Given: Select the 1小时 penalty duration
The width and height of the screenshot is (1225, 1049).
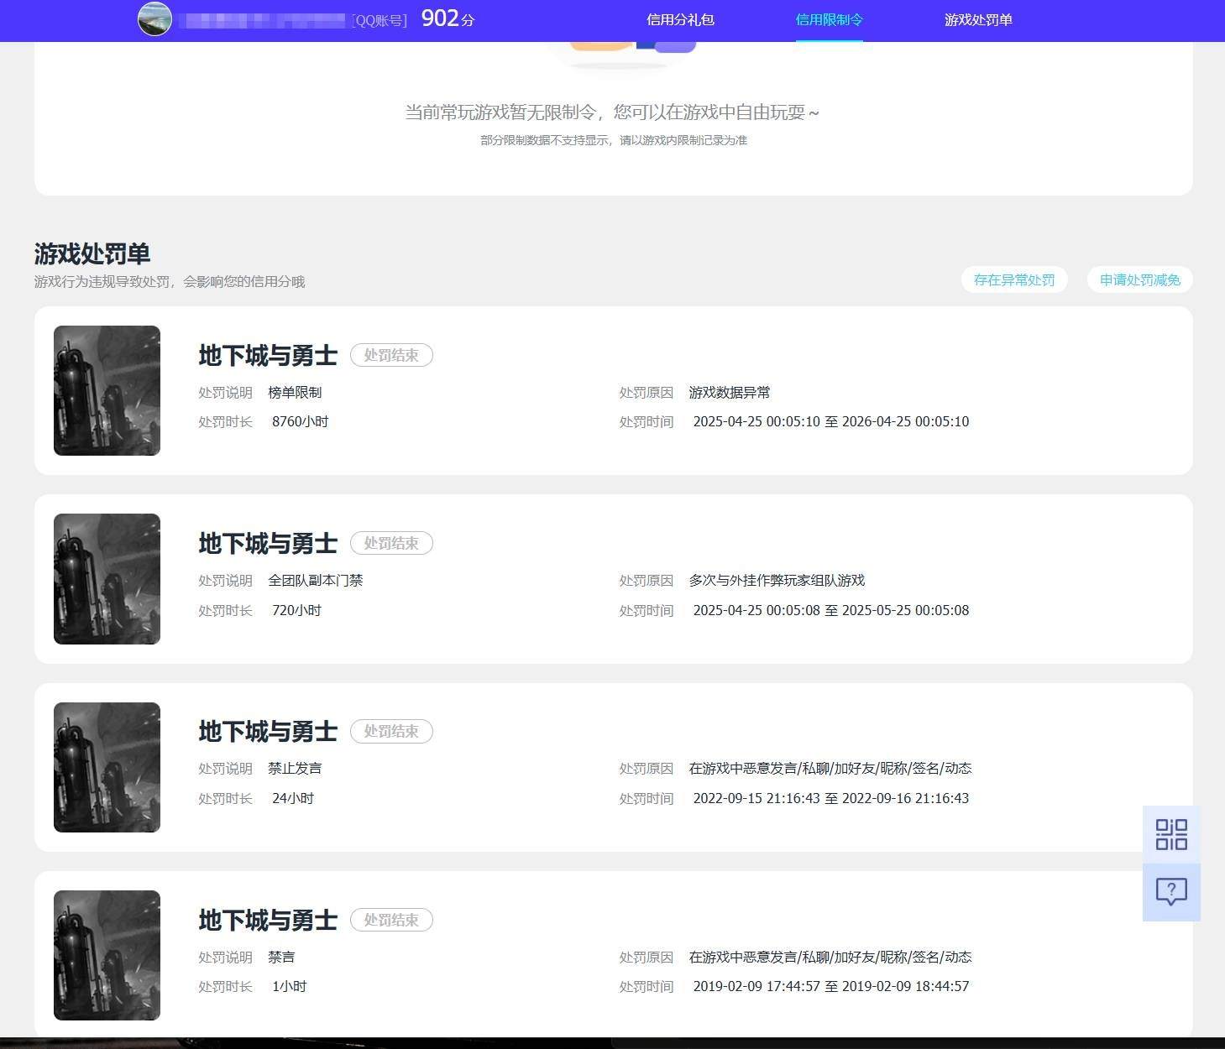Looking at the screenshot, I should coord(289,986).
